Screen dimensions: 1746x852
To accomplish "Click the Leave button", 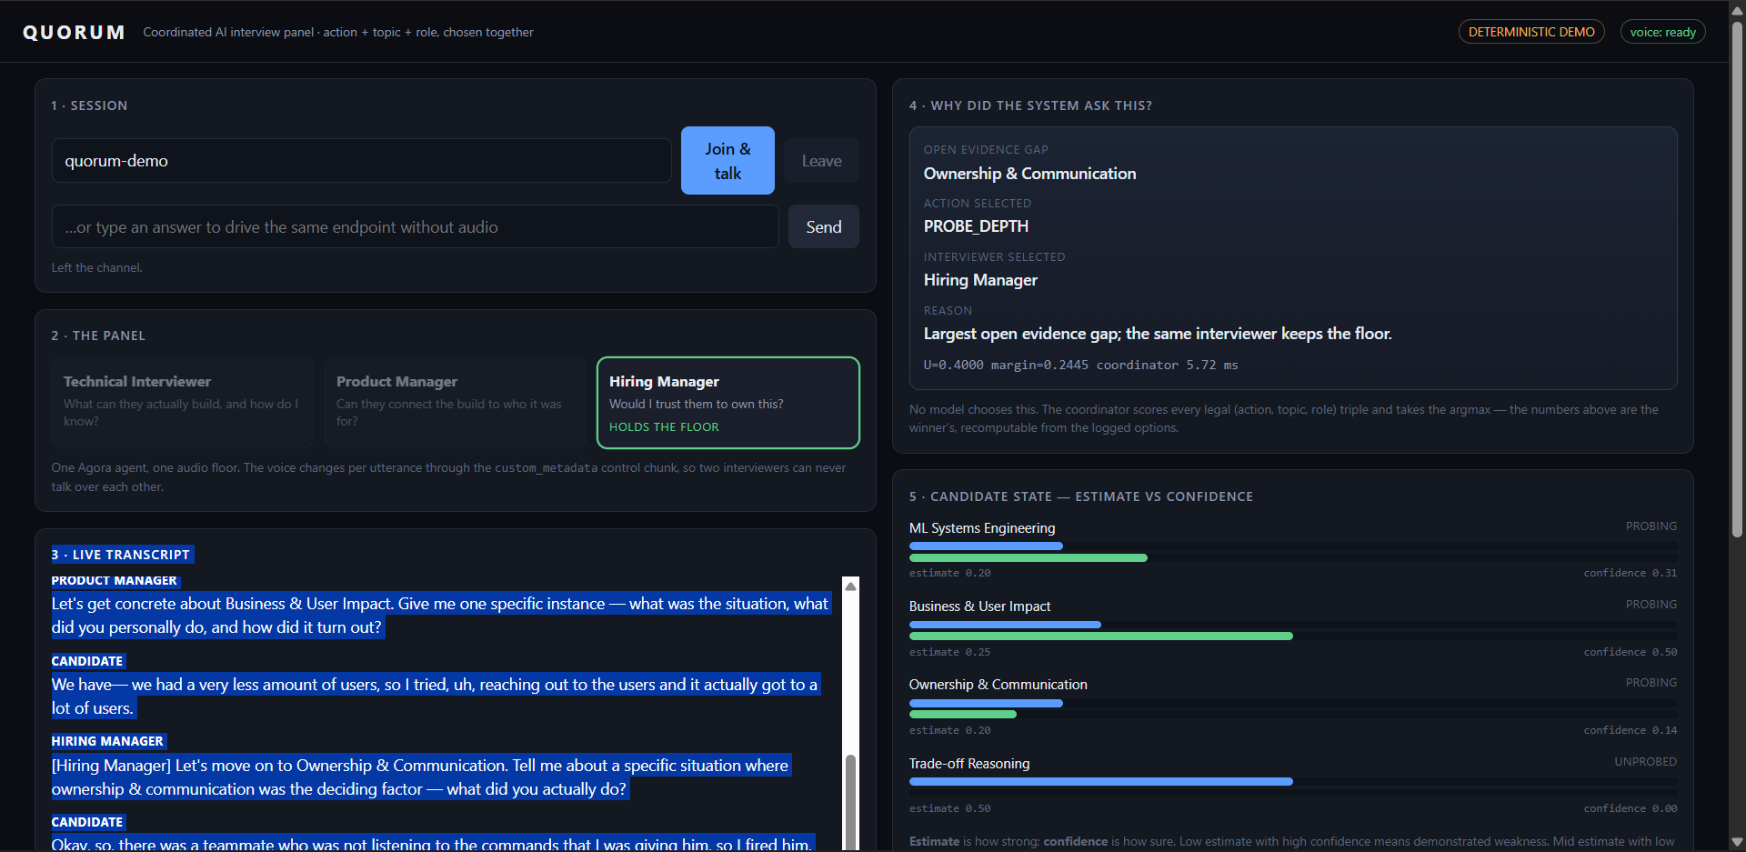I will pos(821,161).
